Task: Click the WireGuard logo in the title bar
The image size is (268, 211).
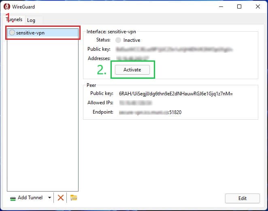Action: 7,6
